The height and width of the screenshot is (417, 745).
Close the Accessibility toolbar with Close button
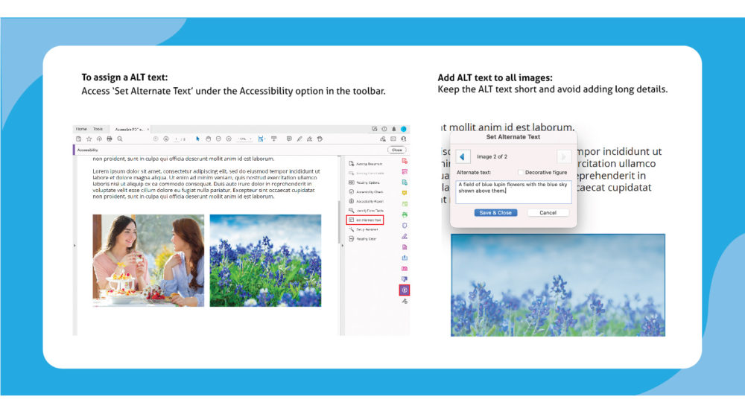pos(397,150)
